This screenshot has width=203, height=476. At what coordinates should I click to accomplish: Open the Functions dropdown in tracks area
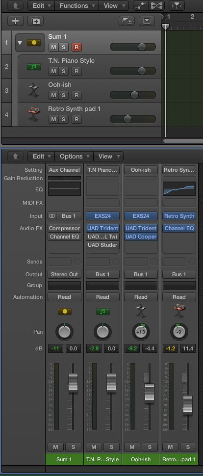(77, 5)
